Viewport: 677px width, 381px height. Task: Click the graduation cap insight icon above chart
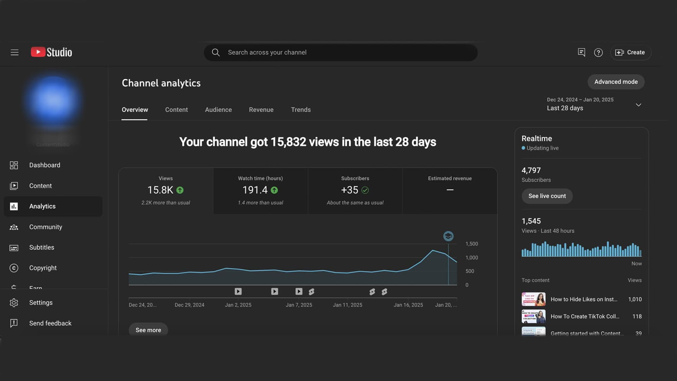click(x=448, y=236)
